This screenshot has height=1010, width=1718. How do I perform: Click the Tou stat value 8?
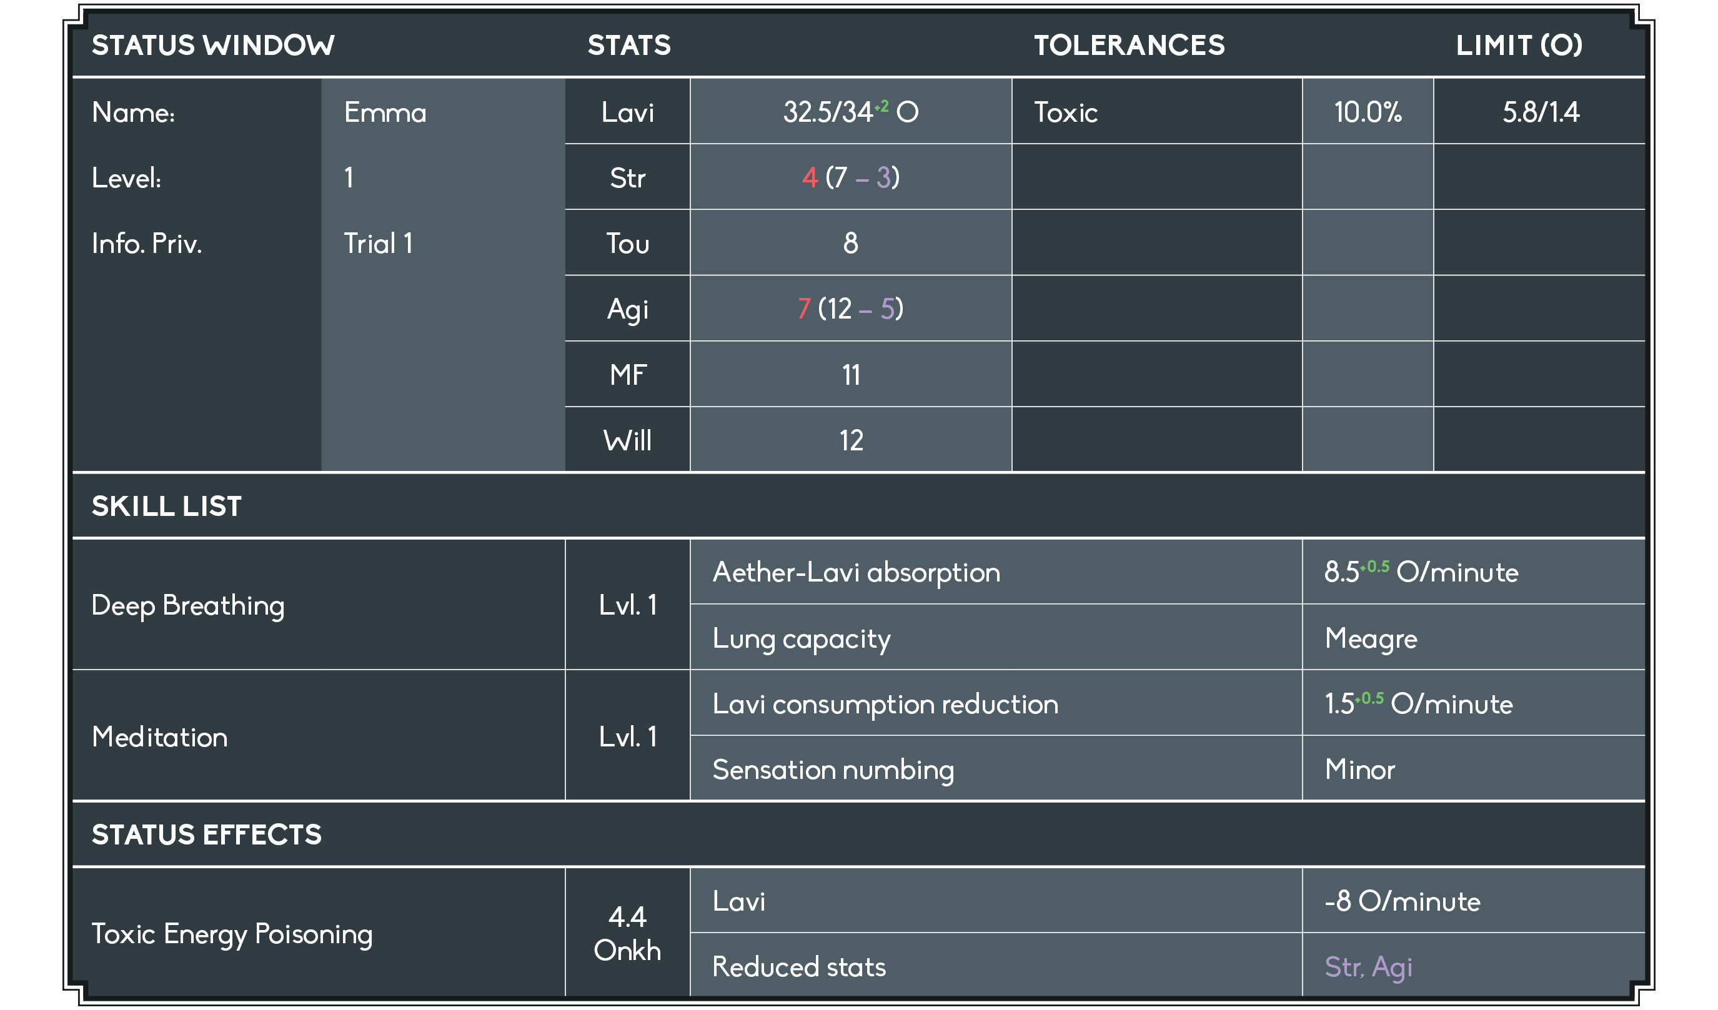tap(851, 244)
